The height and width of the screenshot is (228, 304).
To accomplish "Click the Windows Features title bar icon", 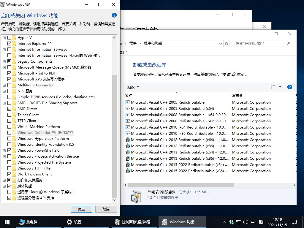I will tap(2, 4).
